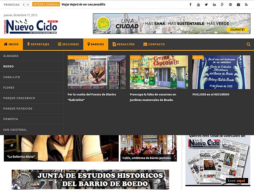Open the Pinterest social icon
This screenshot has height=190, width=254.
tap(231, 4)
